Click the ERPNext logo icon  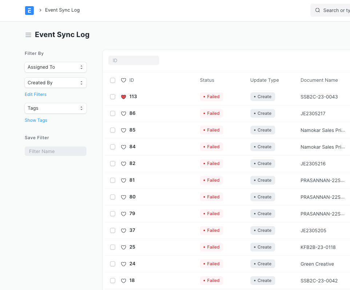point(29,10)
